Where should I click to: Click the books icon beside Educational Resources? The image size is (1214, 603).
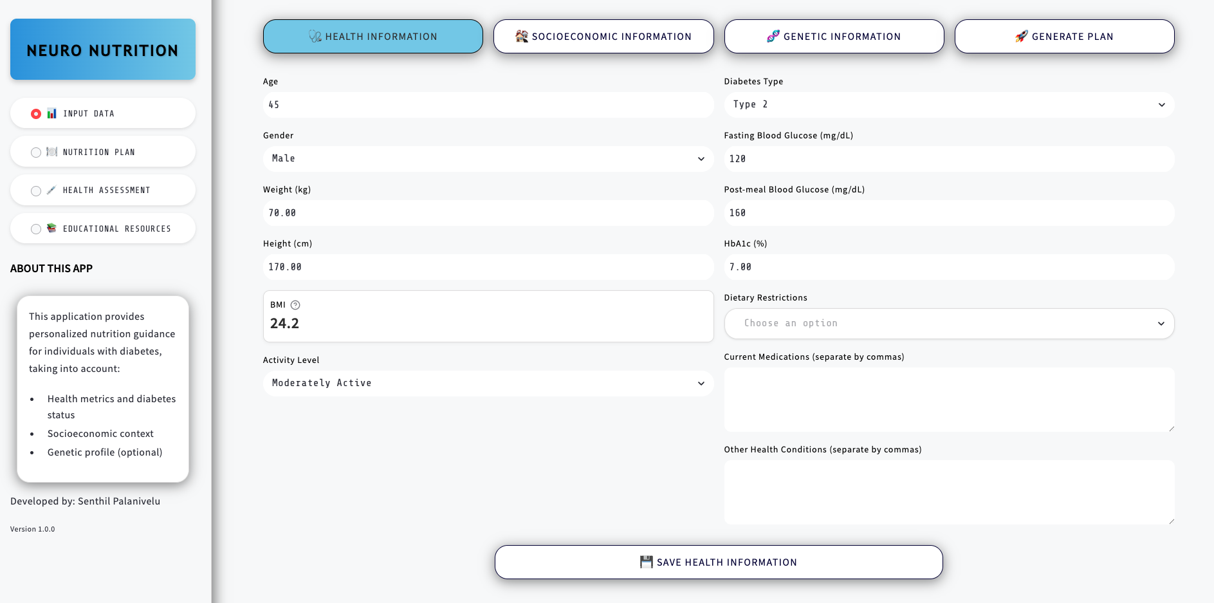coord(52,228)
